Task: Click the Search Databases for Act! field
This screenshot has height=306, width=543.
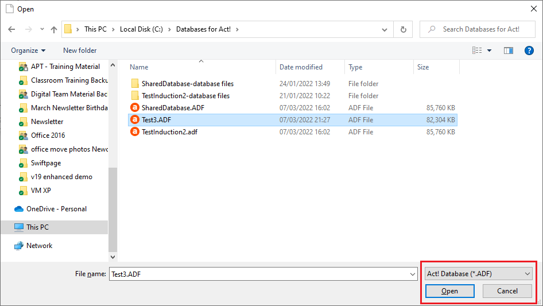Action: (x=478, y=29)
